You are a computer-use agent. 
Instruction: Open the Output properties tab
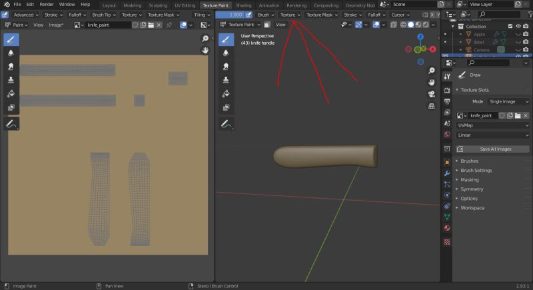click(447, 101)
